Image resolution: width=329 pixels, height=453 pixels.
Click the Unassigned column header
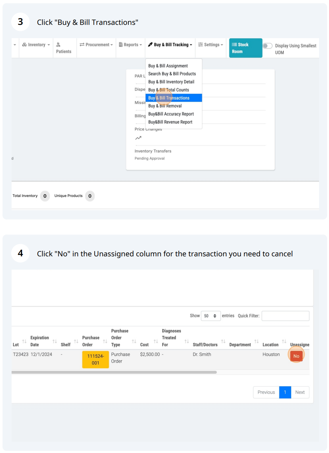click(300, 345)
